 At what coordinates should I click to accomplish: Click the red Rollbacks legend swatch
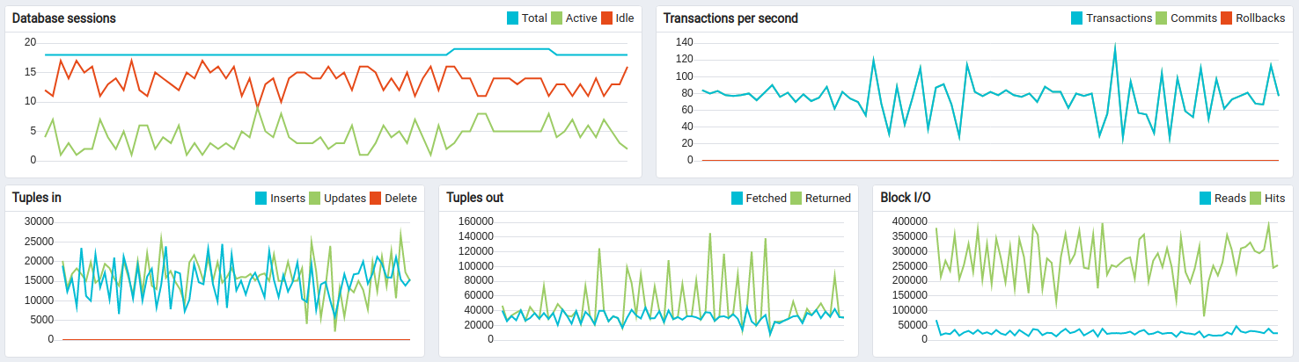pos(1227,18)
